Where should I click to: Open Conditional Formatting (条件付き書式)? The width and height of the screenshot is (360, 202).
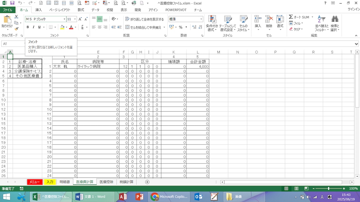tap(212, 23)
